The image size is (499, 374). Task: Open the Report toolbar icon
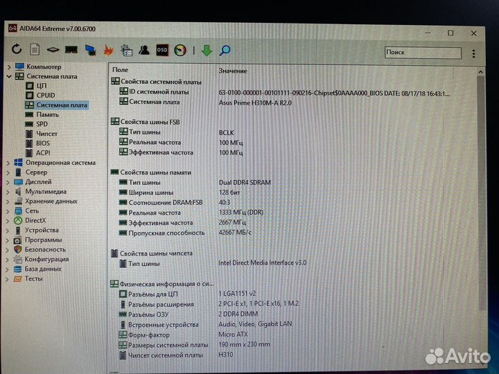(x=35, y=49)
